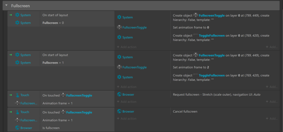
Task: Click 'Add action' under the Request fullscreen action
Action: coord(127,102)
